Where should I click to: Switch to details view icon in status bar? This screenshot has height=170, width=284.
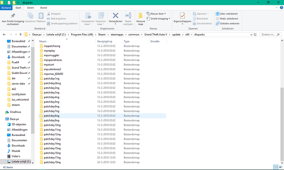[x=276, y=167]
